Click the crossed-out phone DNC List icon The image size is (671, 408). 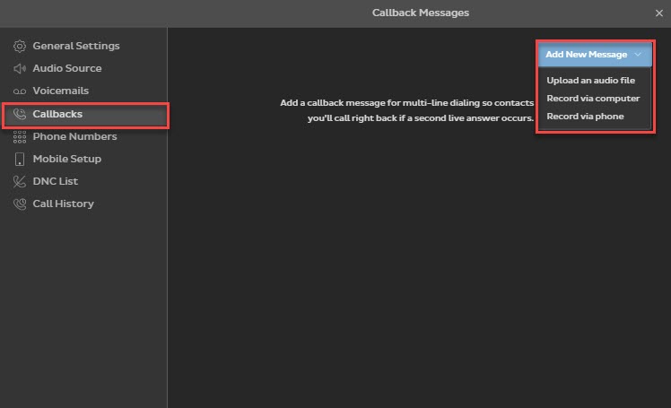(x=20, y=182)
